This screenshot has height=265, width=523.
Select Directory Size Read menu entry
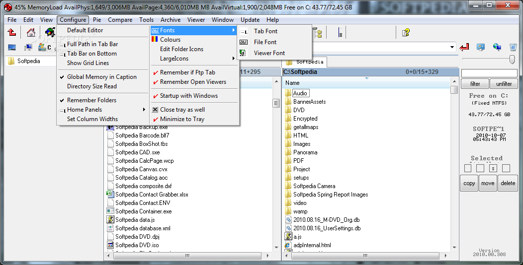(92, 86)
